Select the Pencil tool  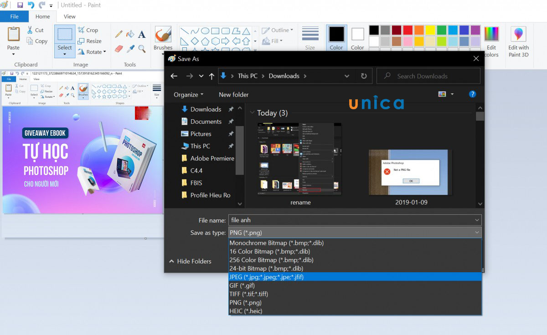click(119, 34)
